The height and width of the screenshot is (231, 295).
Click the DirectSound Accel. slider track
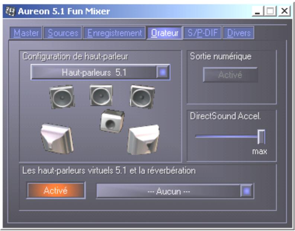click(x=227, y=137)
